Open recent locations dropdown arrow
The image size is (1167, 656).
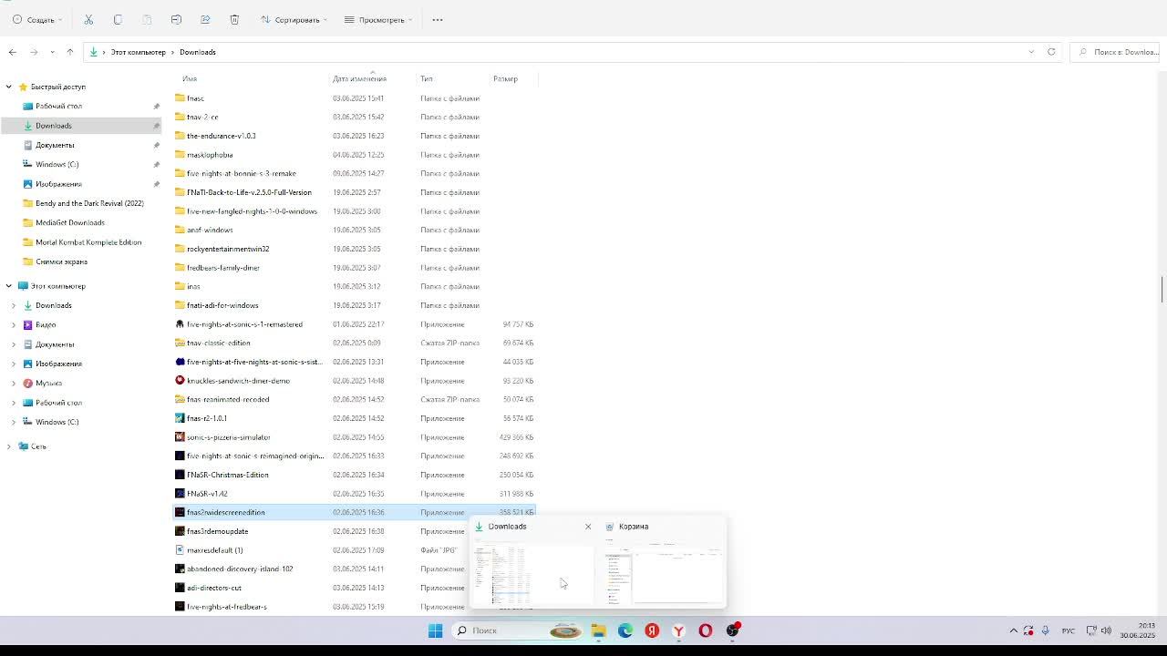(52, 52)
